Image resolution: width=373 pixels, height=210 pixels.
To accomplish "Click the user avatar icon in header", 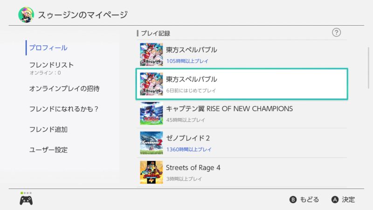I will pos(26,15).
